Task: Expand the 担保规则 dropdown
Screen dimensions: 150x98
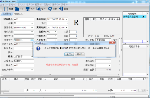Action: point(109,61)
